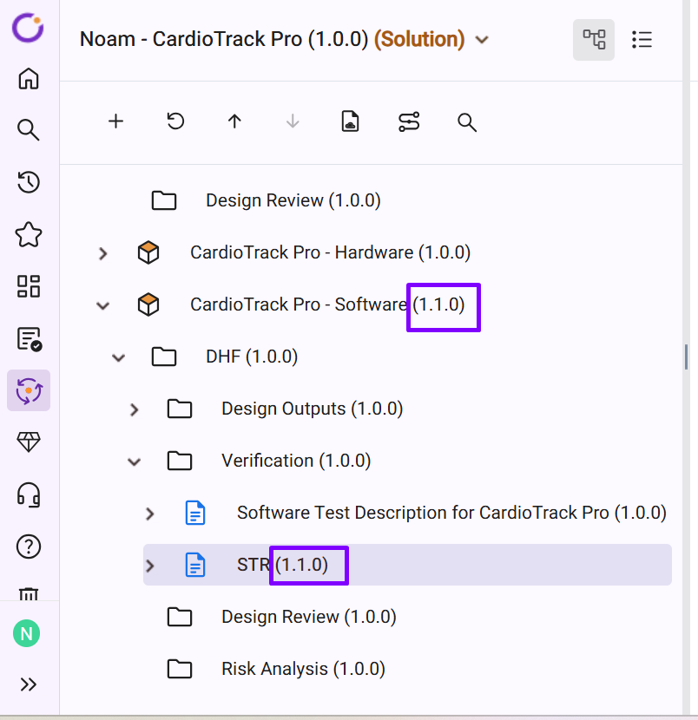The image size is (698, 720).
Task: Select the STR (1.1.0) document
Action: point(254,566)
